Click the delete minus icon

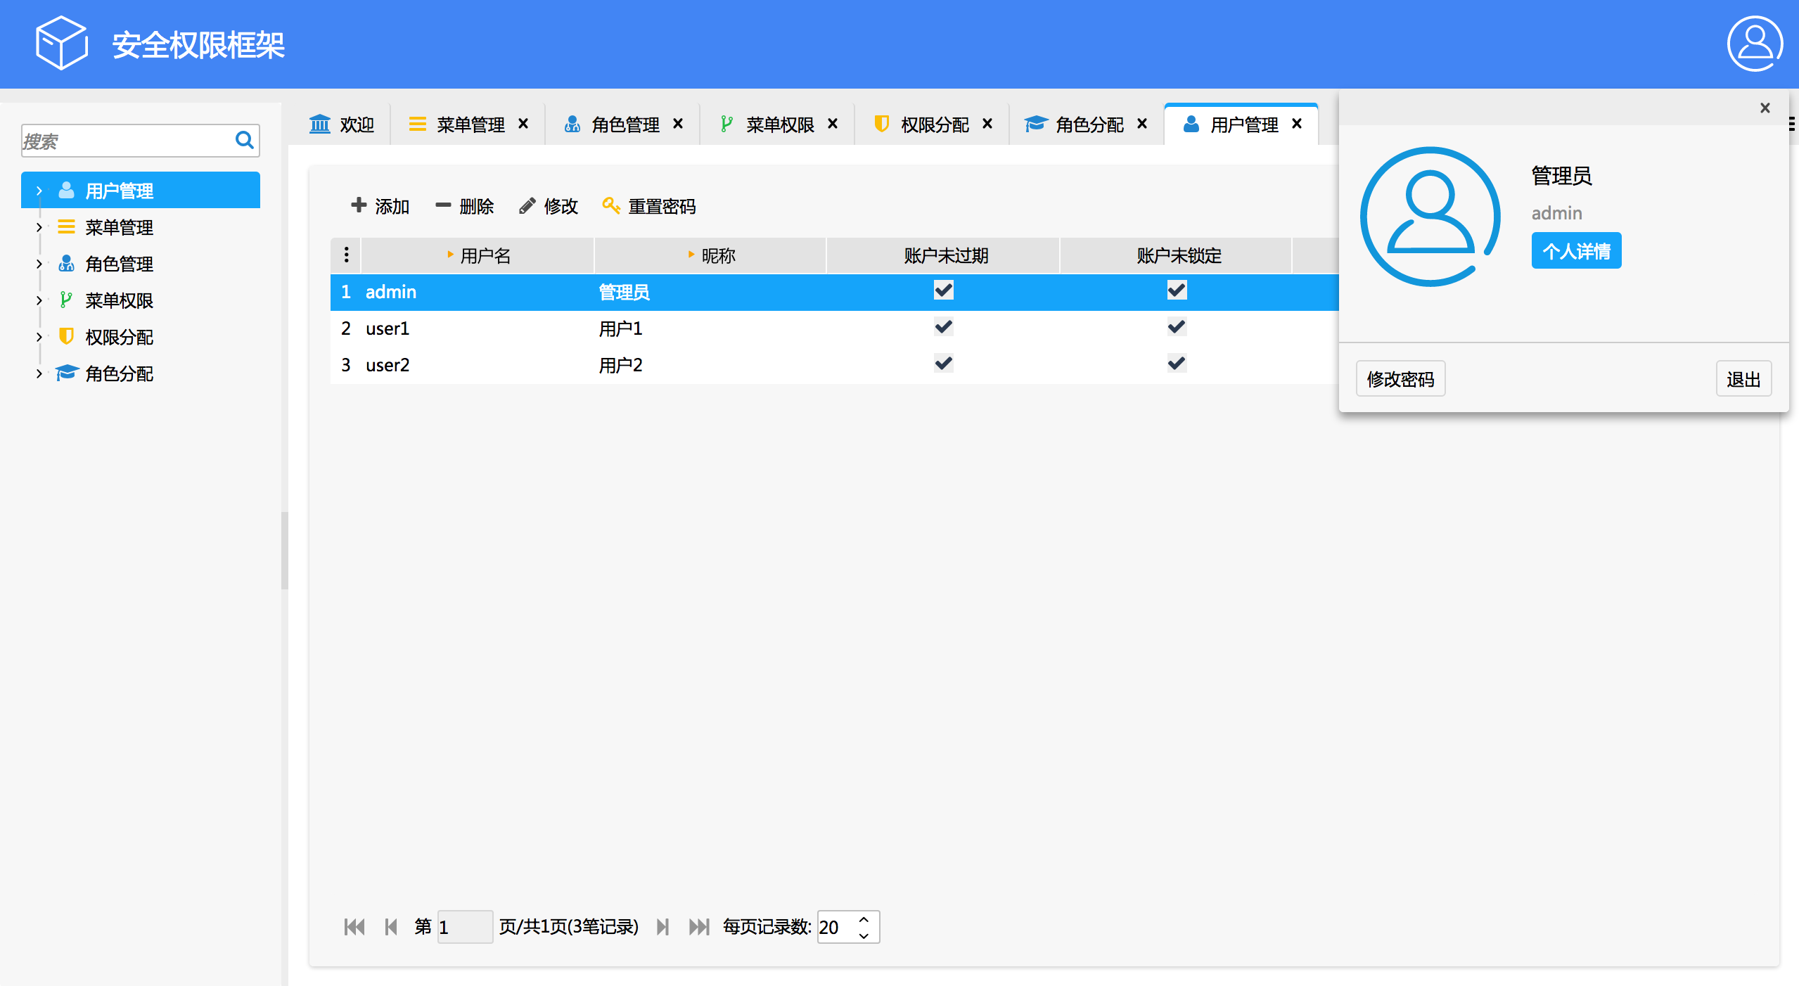click(443, 205)
